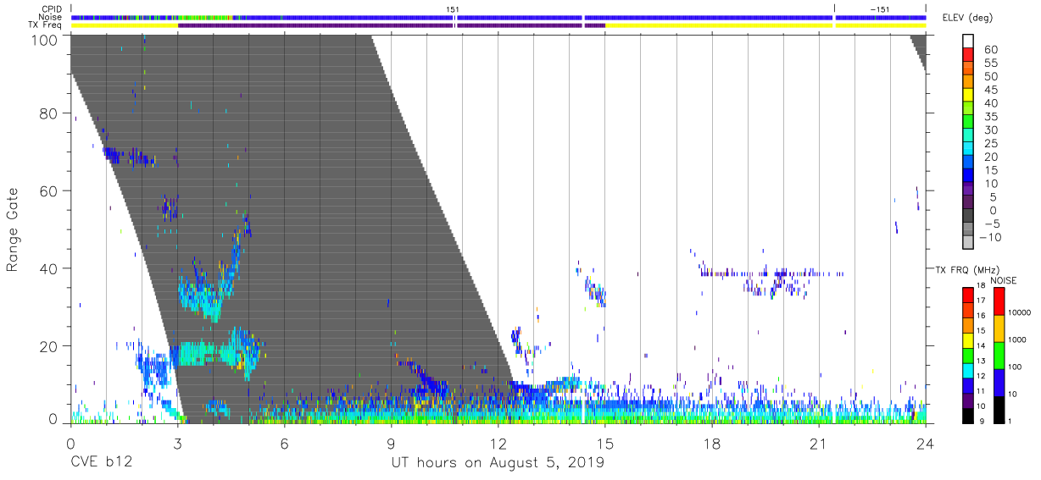Click the '20' tick on Range Gate axis

click(50, 346)
